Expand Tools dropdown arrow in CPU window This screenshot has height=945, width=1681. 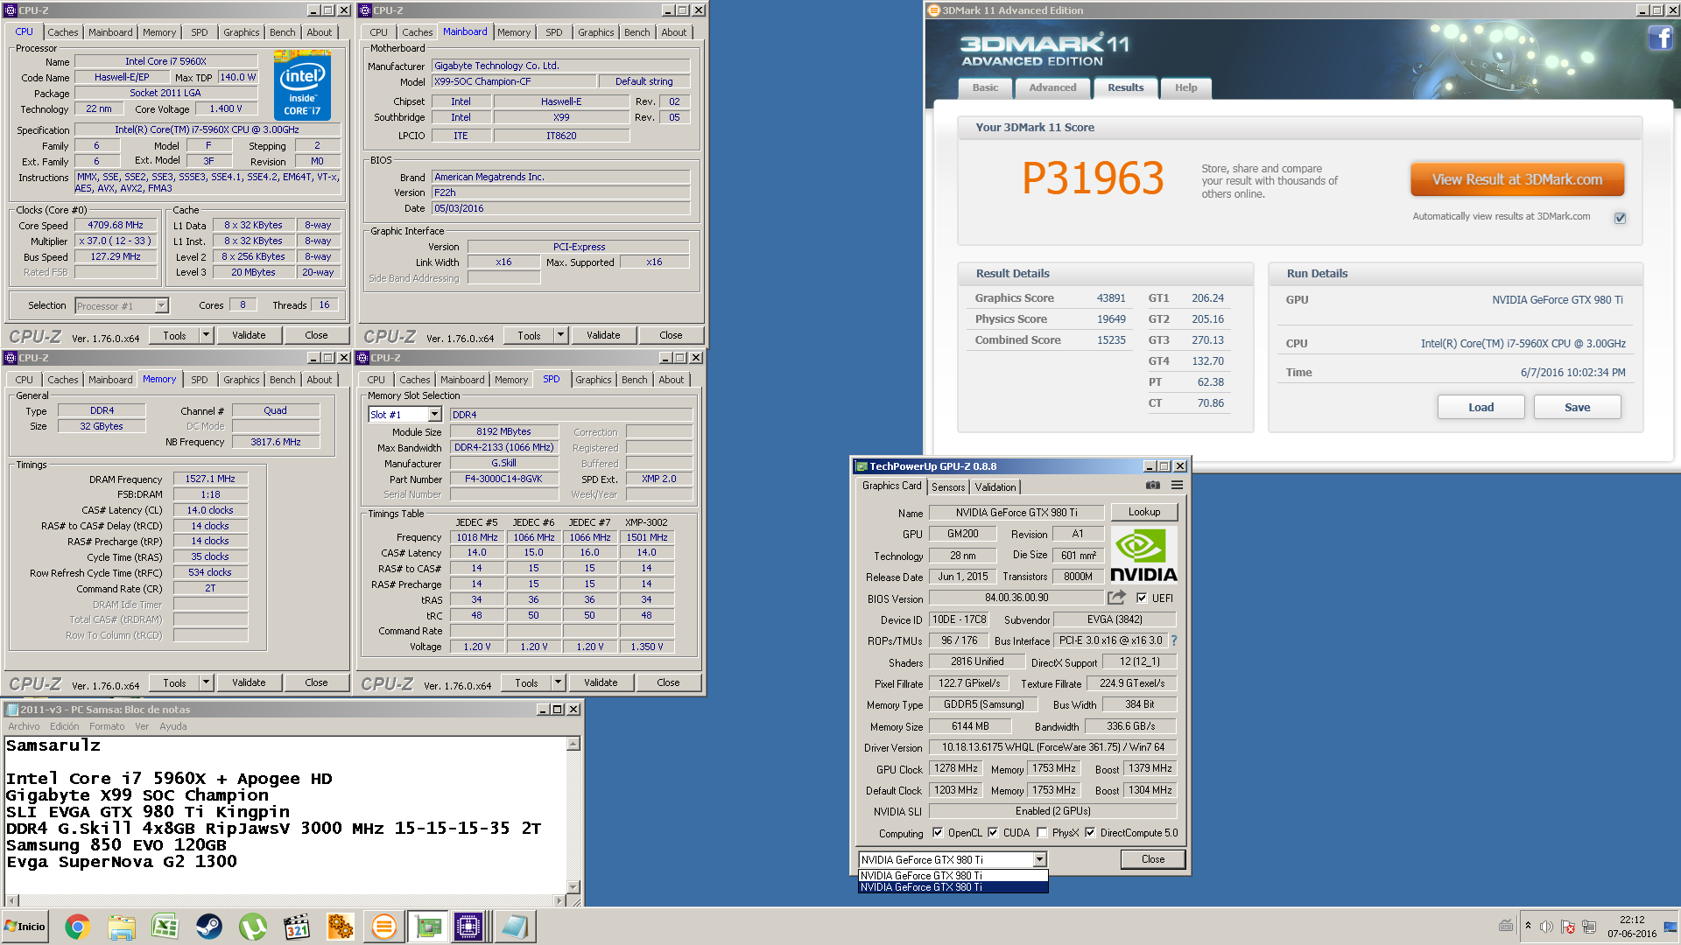[x=206, y=335]
